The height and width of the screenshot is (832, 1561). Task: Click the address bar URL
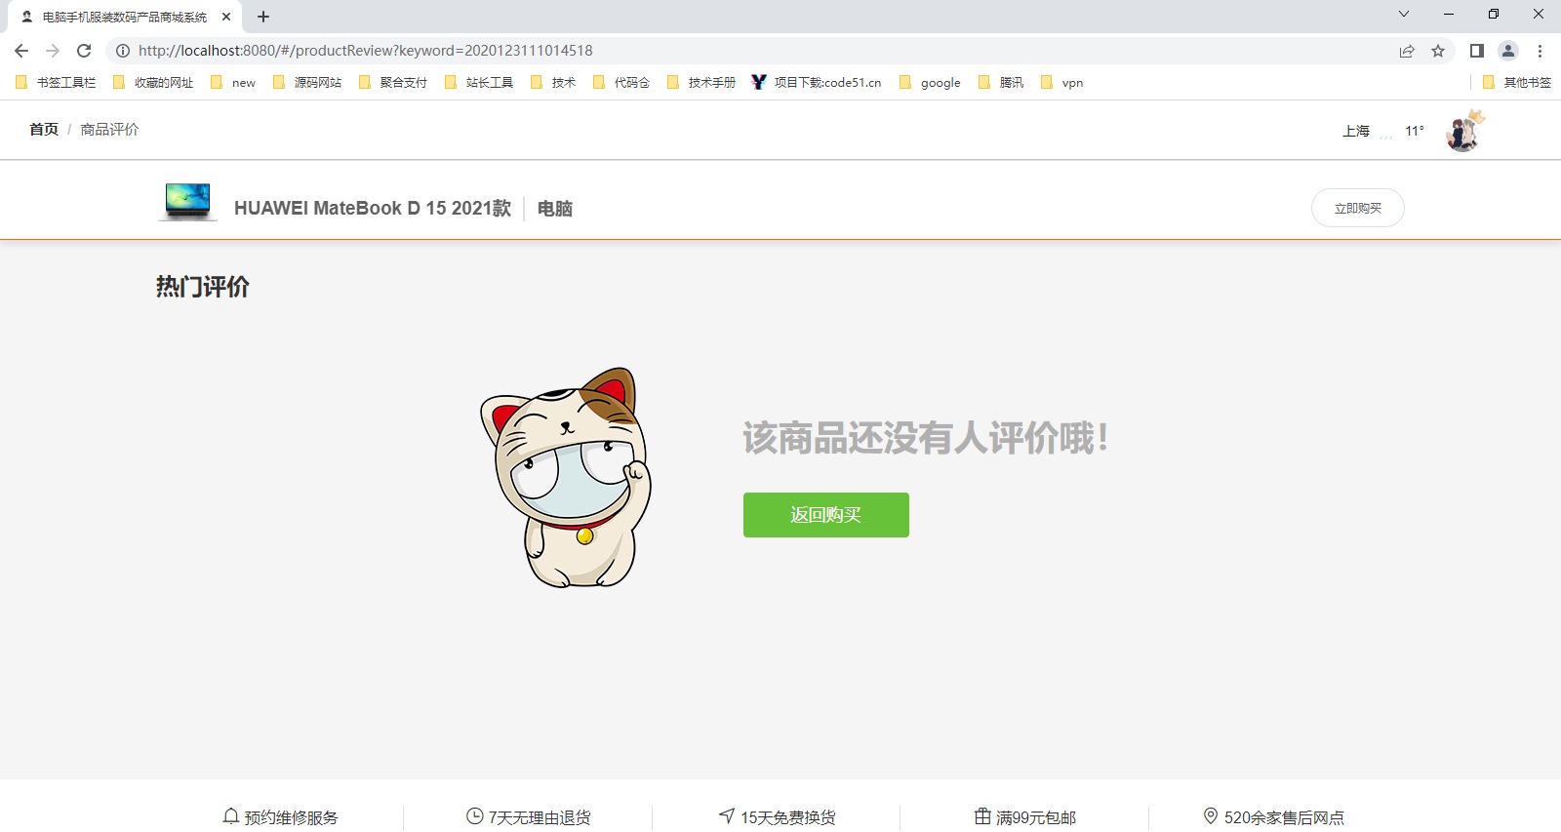click(365, 51)
